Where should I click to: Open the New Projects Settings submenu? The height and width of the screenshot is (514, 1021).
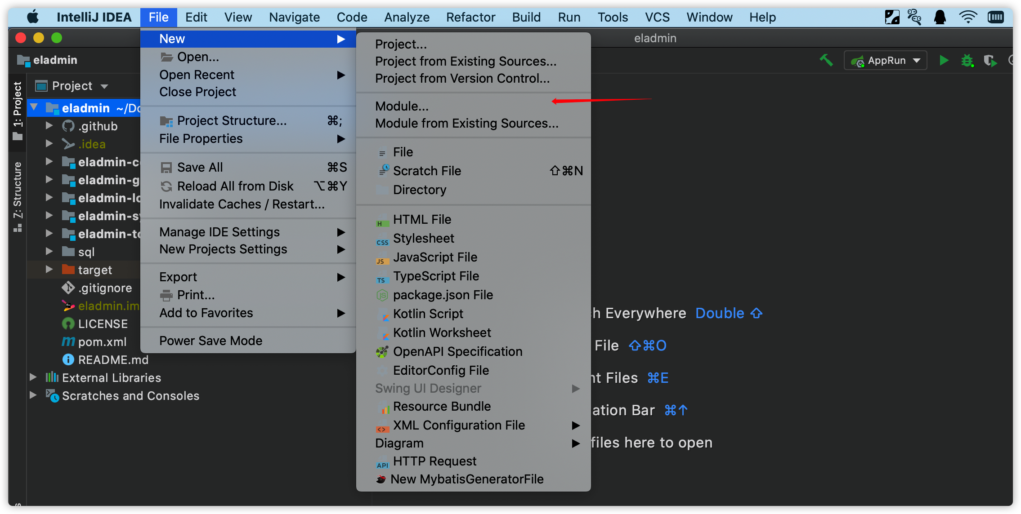[248, 249]
